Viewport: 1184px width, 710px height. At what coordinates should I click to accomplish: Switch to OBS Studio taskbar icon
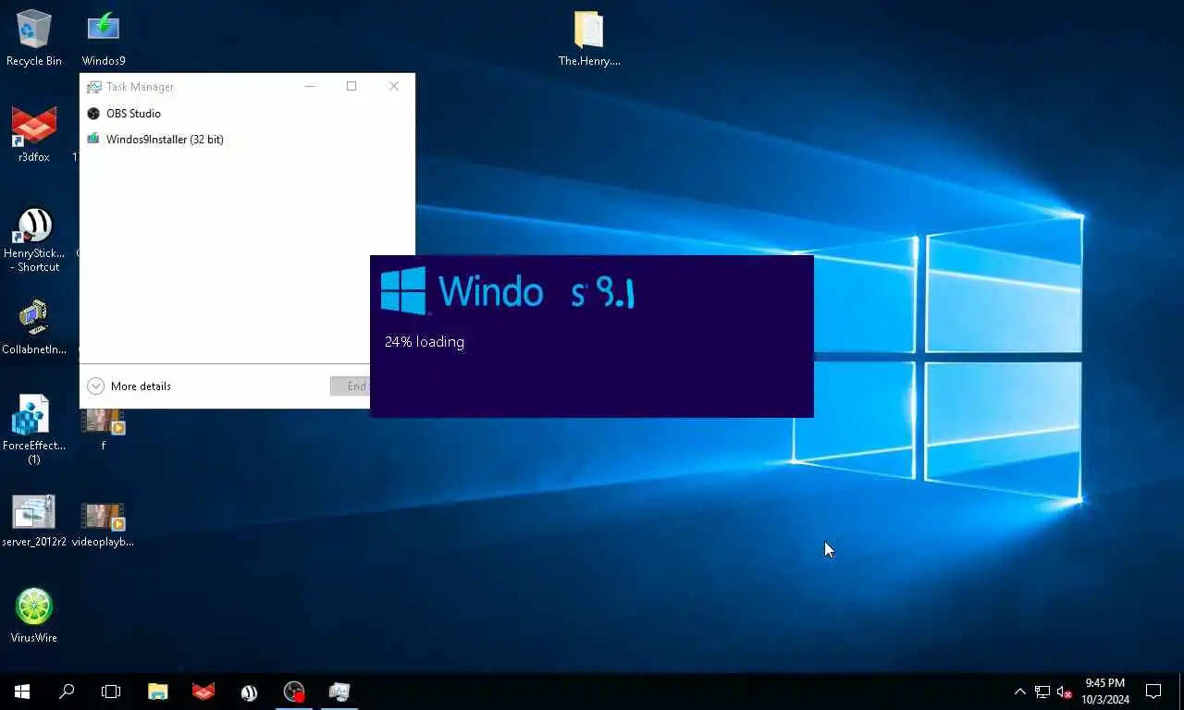pyautogui.click(x=294, y=692)
